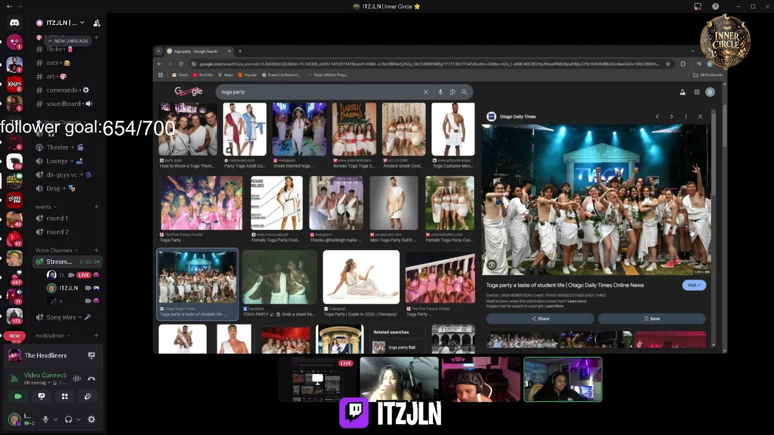Add channel to mod/admen category
The width and height of the screenshot is (774, 435).
96,335
